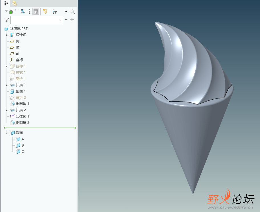Toggle the tree columns display button
Image resolution: width=260 pixels, height=212 pixels.
(36, 11)
